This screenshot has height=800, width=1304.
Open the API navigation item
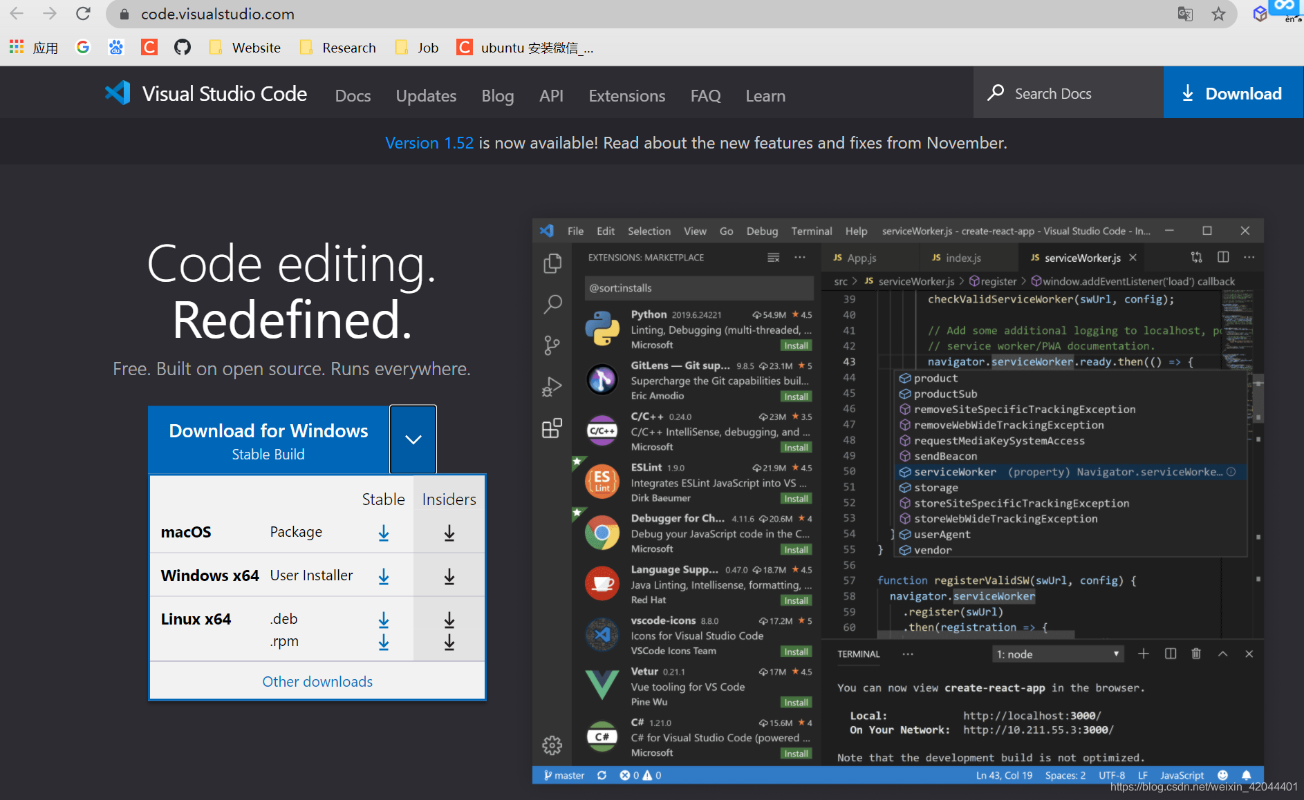click(551, 95)
